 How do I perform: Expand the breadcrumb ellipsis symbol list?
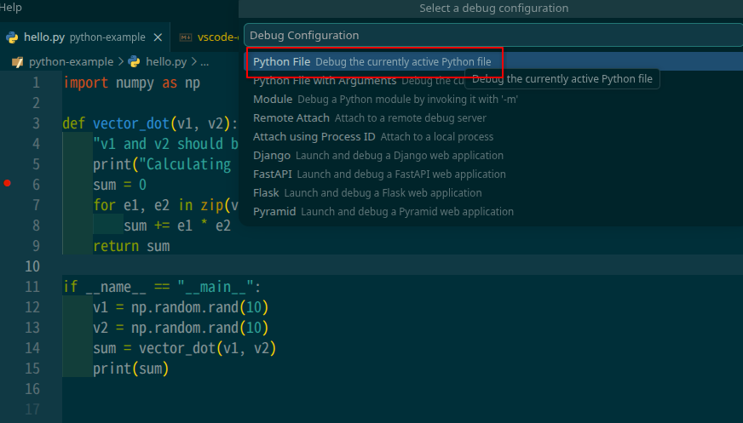[204, 62]
